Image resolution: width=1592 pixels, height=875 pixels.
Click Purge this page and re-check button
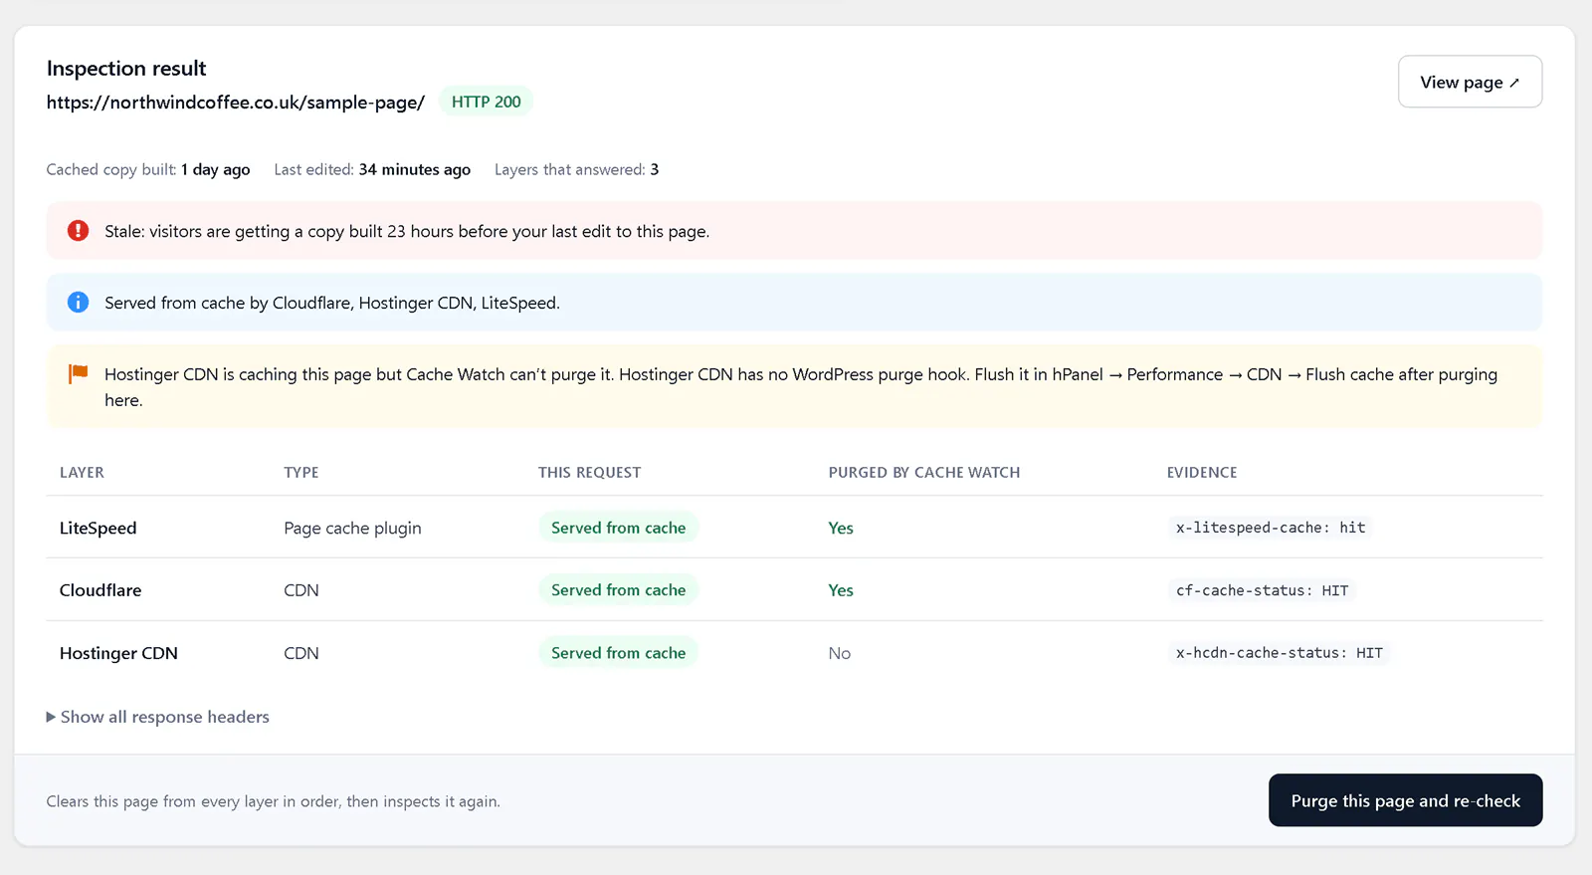point(1405,800)
